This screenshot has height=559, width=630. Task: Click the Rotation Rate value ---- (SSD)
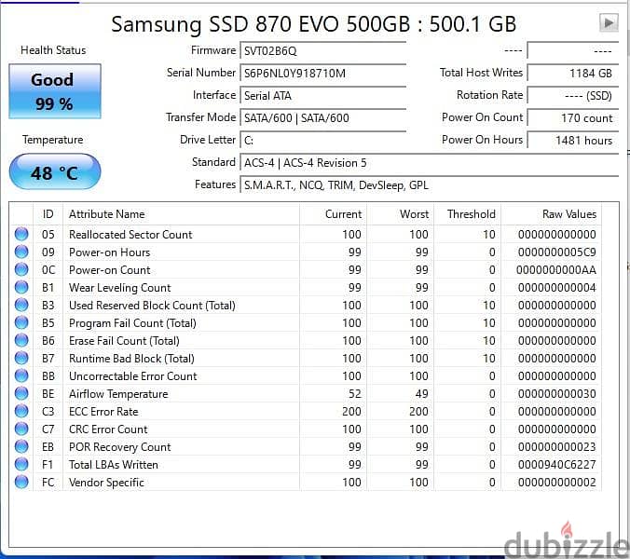point(572,96)
